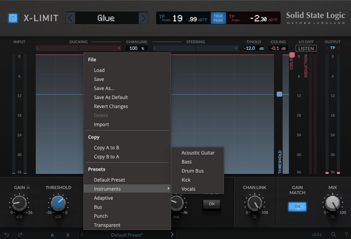Select the Vocals preset
Screen dimensions: 351x239
(x=198, y=189)
